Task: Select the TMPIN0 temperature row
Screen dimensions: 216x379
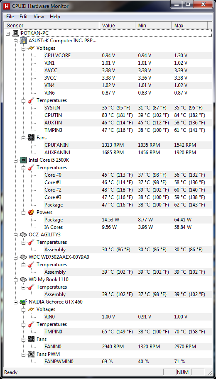Action: 127,332
